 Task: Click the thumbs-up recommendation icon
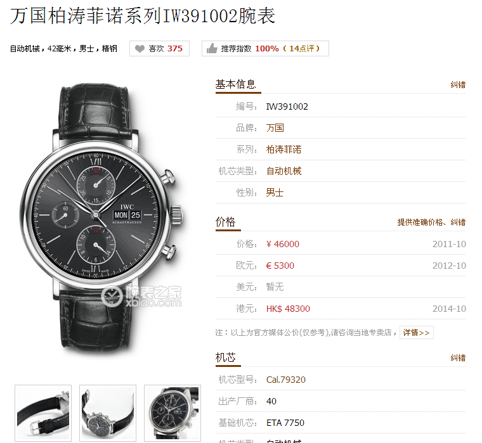click(x=212, y=49)
